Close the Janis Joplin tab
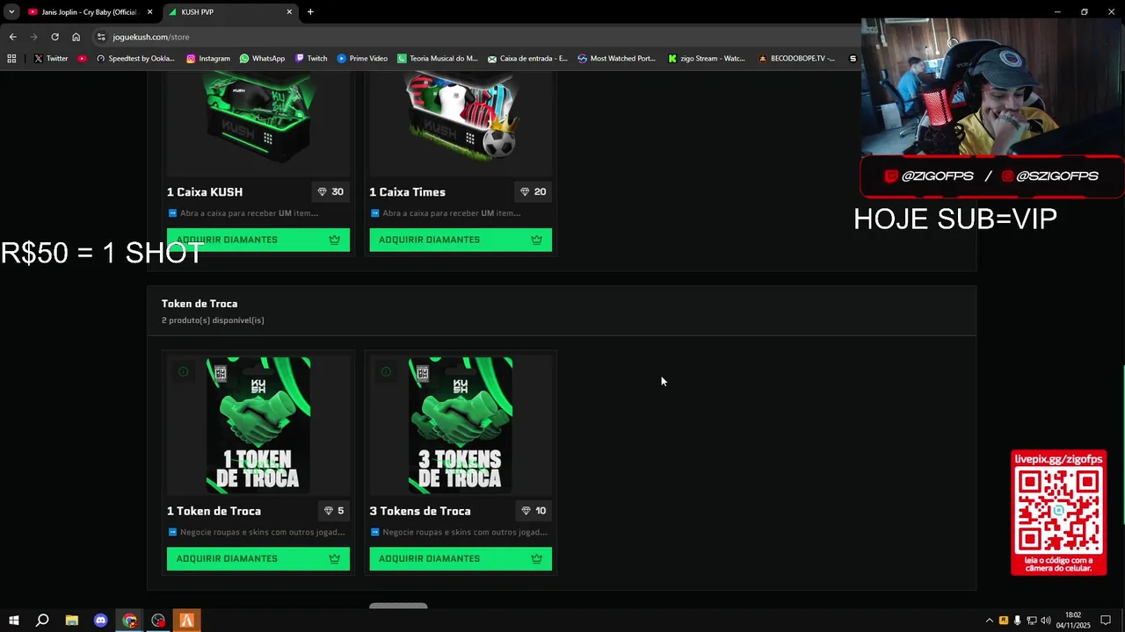1125x632 pixels. click(149, 12)
